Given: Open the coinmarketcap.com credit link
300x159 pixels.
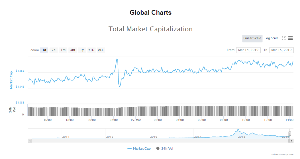Looking at the screenshot, I should point(282,154).
